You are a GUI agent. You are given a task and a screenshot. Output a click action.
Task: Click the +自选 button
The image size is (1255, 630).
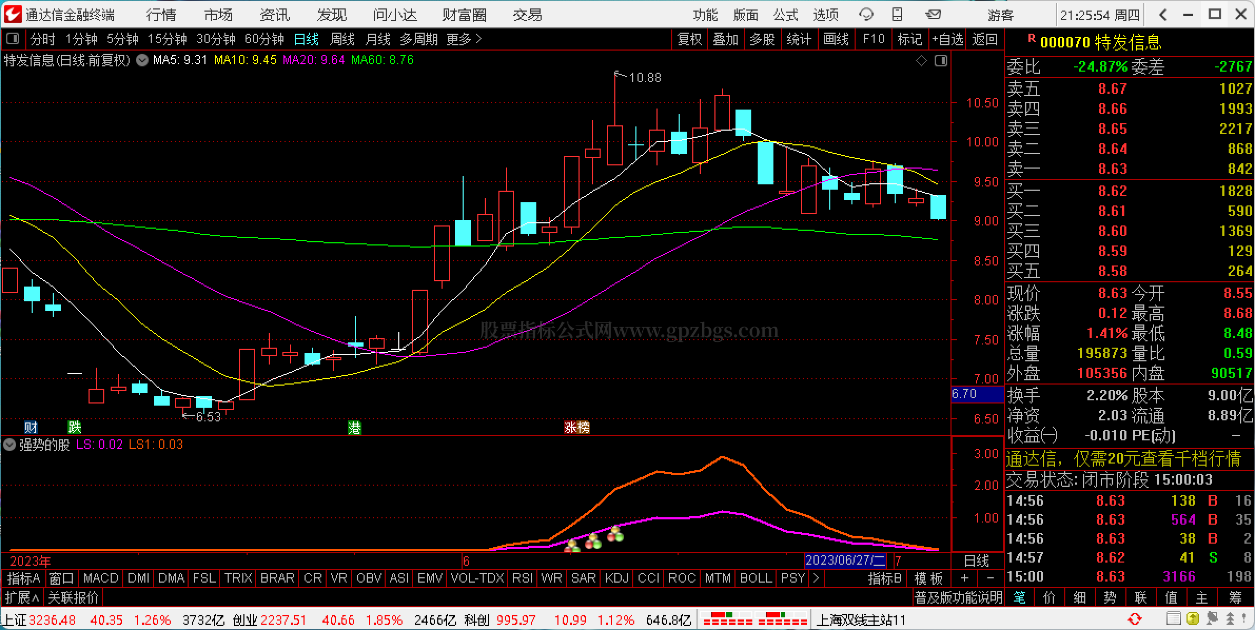pos(947,40)
